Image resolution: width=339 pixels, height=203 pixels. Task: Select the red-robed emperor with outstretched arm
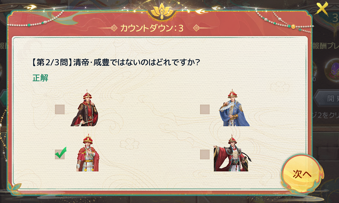[x=232, y=153]
